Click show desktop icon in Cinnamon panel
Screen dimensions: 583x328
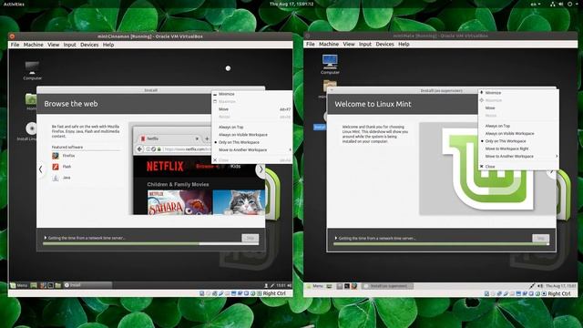[x=34, y=285]
